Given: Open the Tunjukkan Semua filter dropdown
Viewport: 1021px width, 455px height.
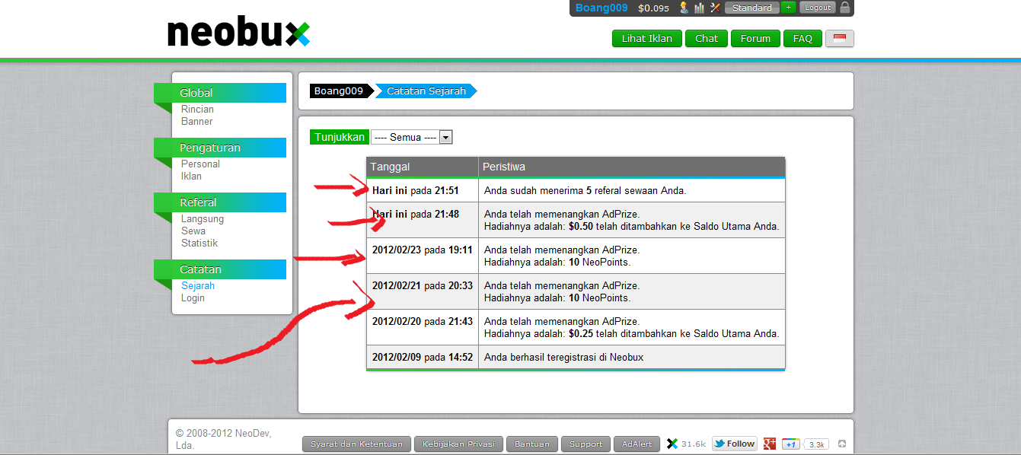Looking at the screenshot, I should tap(412, 138).
